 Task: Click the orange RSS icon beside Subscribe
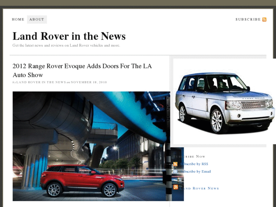[x=264, y=19]
